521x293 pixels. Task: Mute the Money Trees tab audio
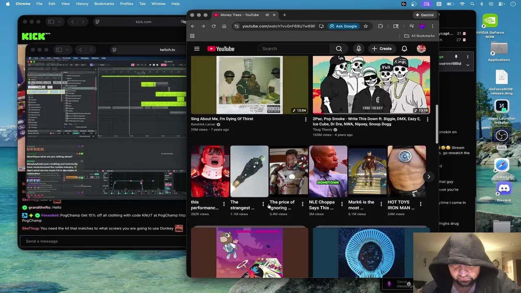click(267, 15)
